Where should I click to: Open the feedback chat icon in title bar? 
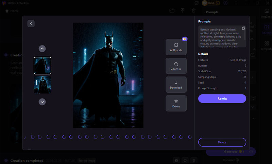pos(197,3)
